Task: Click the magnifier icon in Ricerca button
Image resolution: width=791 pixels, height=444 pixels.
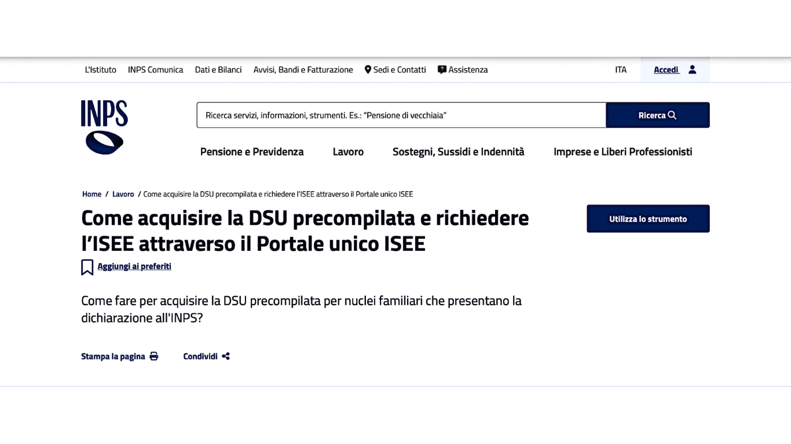Action: click(672, 115)
